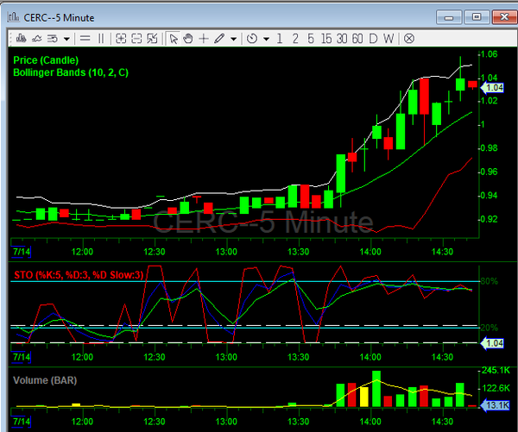Viewport: 518px width, 432px height.
Task: Select the hand pan tool
Action: (x=188, y=38)
